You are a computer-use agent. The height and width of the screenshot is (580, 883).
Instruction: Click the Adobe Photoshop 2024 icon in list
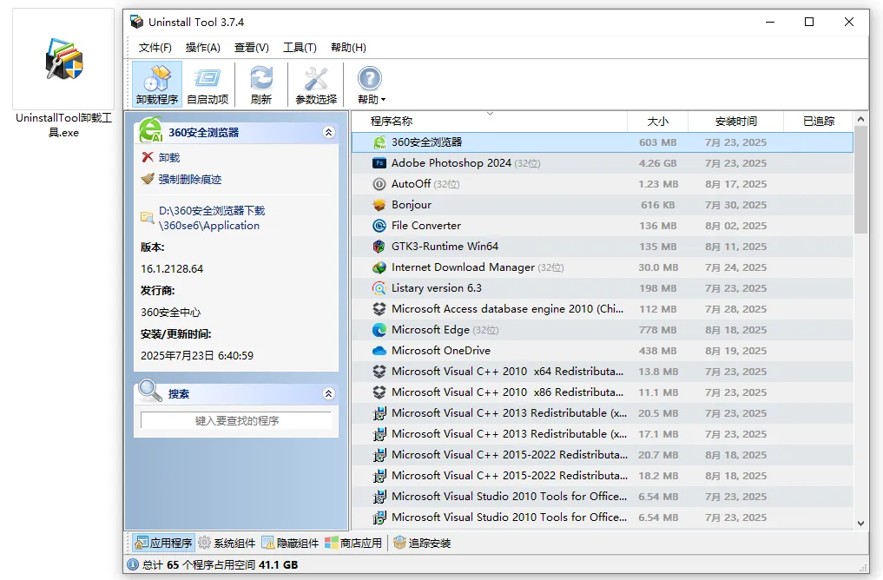coord(379,163)
